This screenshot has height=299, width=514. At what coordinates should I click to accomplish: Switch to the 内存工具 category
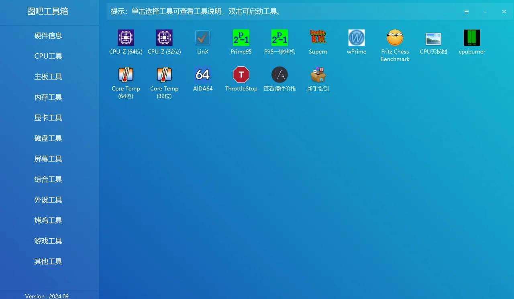[48, 97]
